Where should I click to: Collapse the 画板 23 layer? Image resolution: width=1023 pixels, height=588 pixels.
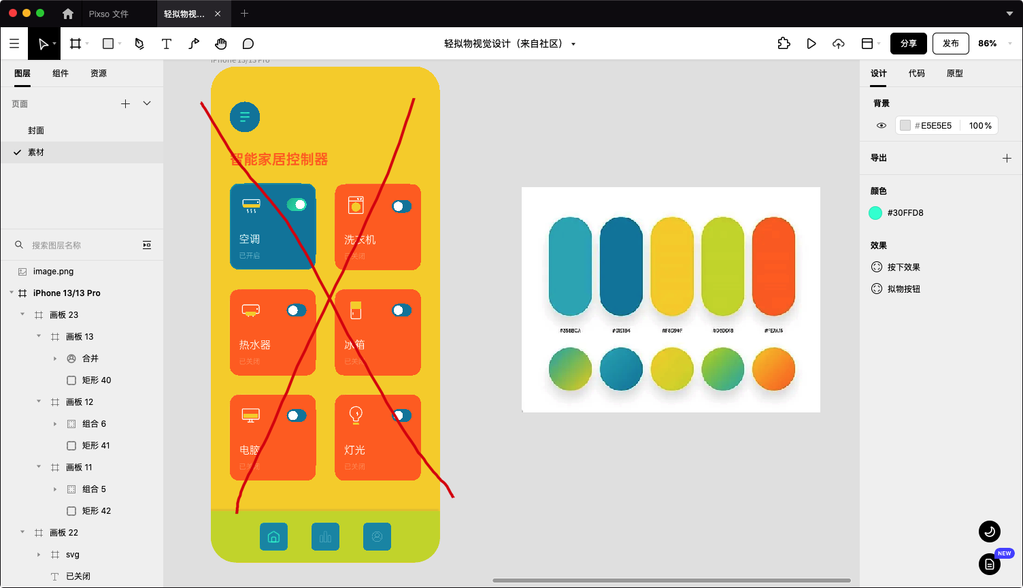pos(22,315)
